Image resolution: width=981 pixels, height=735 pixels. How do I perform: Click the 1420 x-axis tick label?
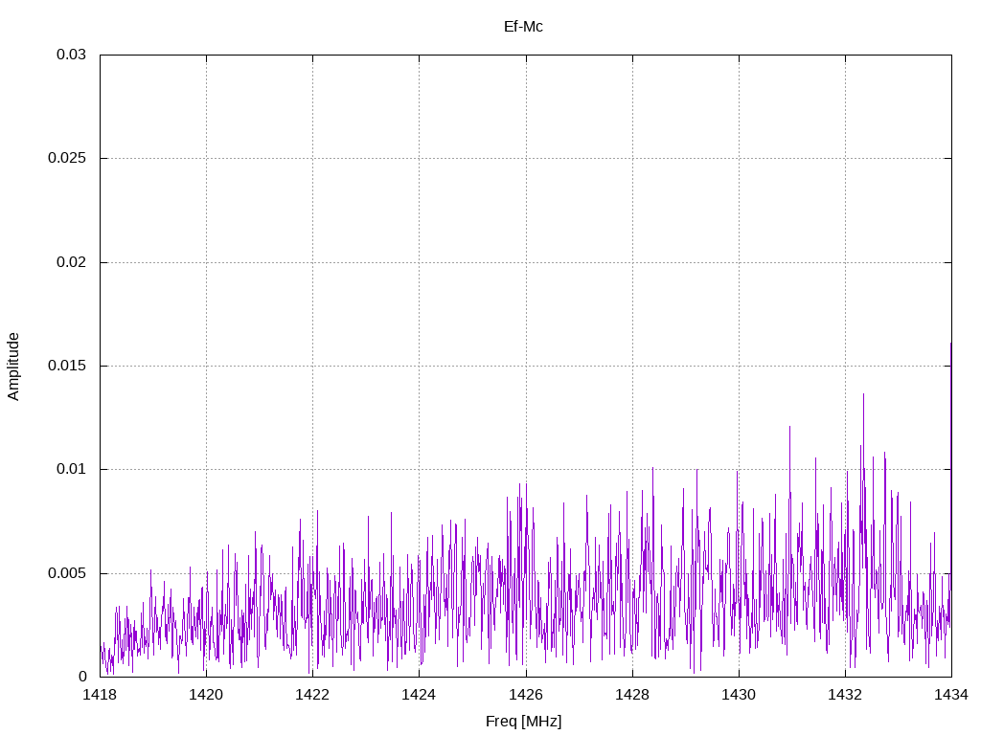207,695
